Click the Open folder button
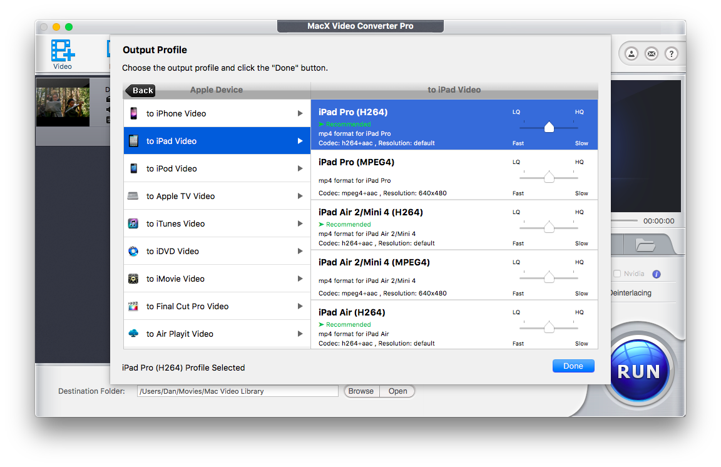 [x=398, y=391]
